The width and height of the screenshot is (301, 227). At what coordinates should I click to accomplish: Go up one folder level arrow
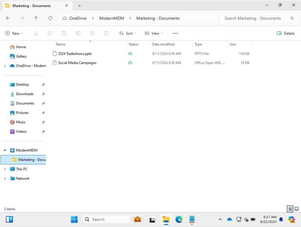coord(36,18)
